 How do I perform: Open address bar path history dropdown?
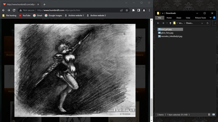pyautogui.click(x=202, y=23)
